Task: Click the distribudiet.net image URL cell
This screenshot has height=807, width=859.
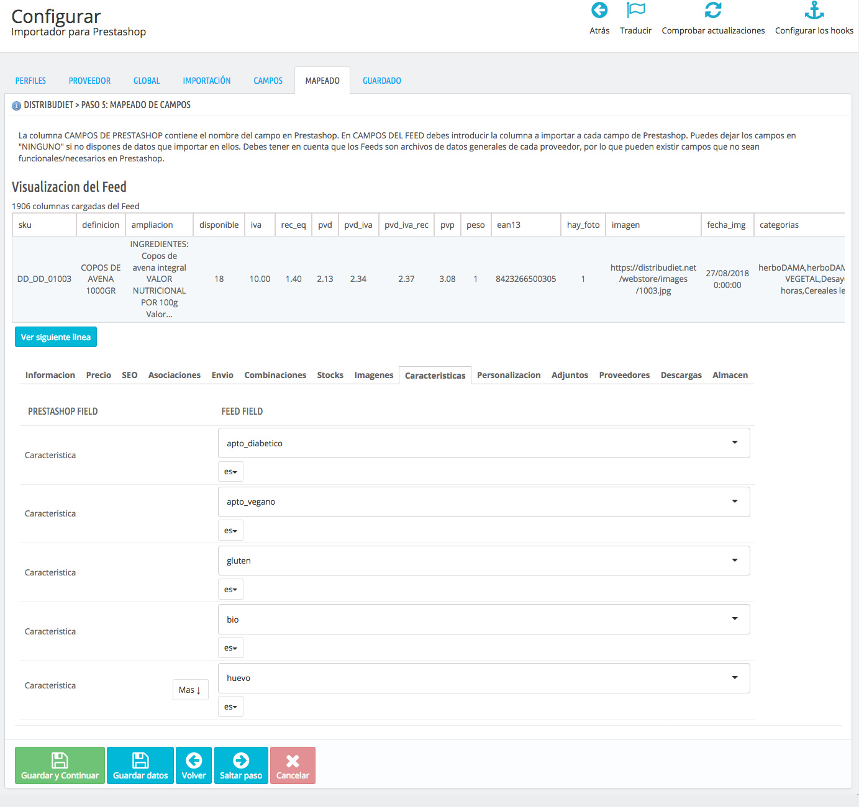Action: click(653, 279)
